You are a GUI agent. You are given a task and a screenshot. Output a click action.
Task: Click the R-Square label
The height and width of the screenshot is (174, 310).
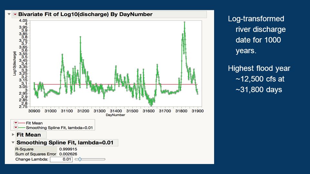24,149
